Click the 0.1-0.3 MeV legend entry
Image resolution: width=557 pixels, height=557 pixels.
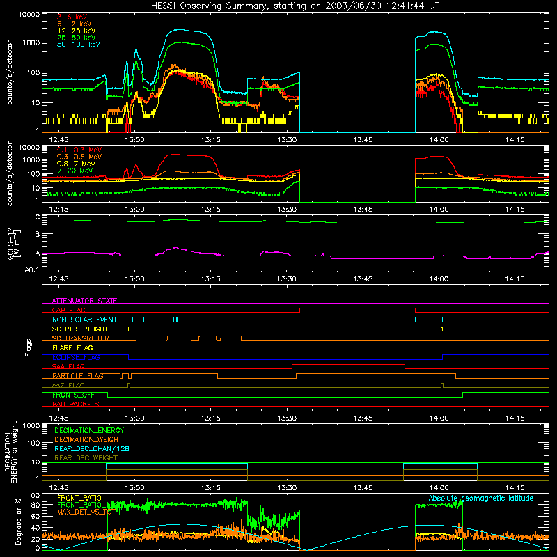click(x=79, y=150)
